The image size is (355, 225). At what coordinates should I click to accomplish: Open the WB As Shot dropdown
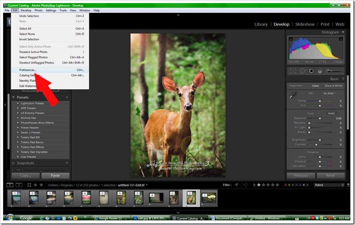point(330,93)
